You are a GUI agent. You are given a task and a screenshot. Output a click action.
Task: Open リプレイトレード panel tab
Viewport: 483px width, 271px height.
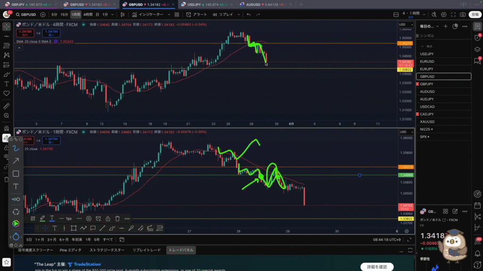(x=147, y=250)
